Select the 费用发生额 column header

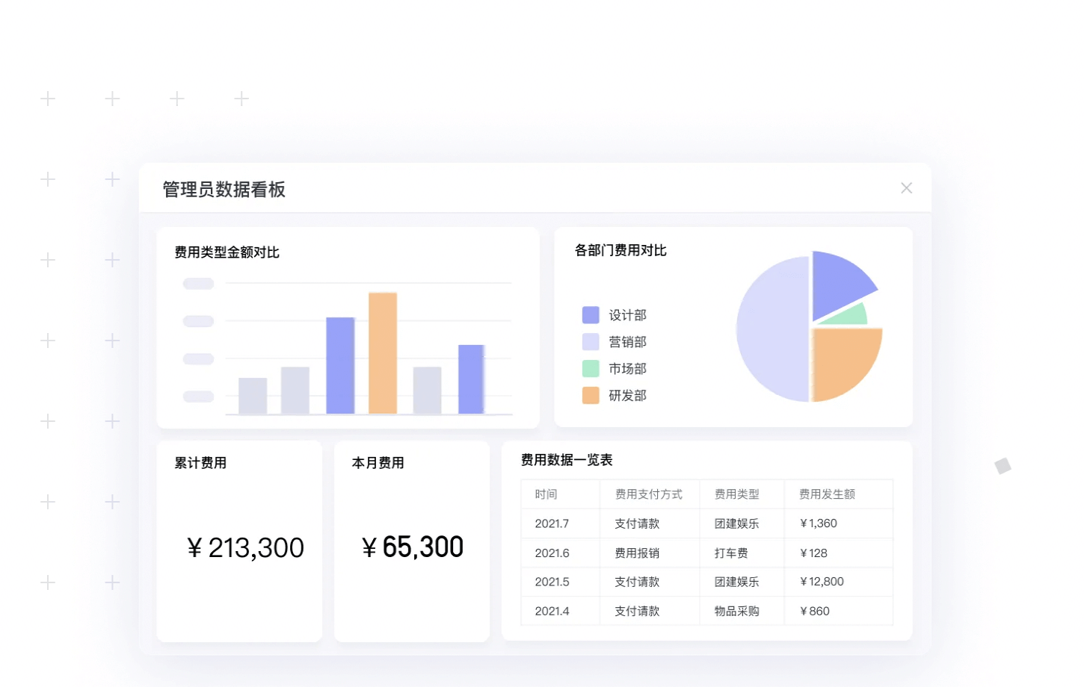827,494
